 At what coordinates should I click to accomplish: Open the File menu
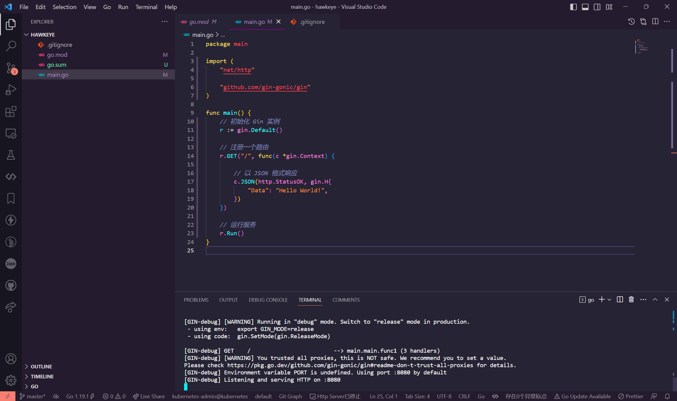[x=24, y=7]
